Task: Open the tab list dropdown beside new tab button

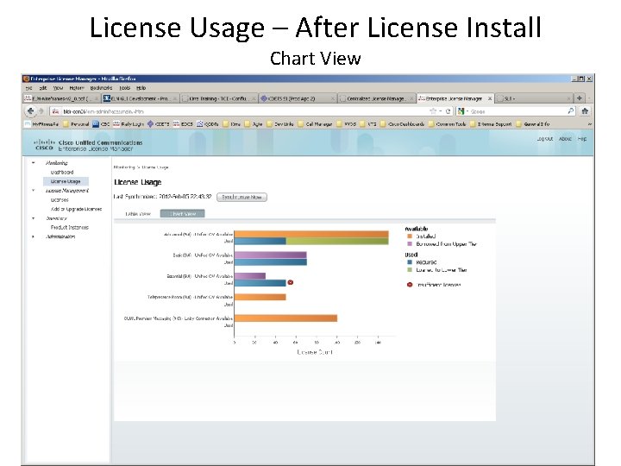Action: (x=589, y=98)
